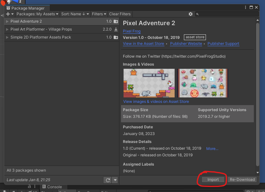The image size is (265, 192).
Task: Click the import icon beside Simple 2D Platformer
Action: pyautogui.click(x=116, y=37)
